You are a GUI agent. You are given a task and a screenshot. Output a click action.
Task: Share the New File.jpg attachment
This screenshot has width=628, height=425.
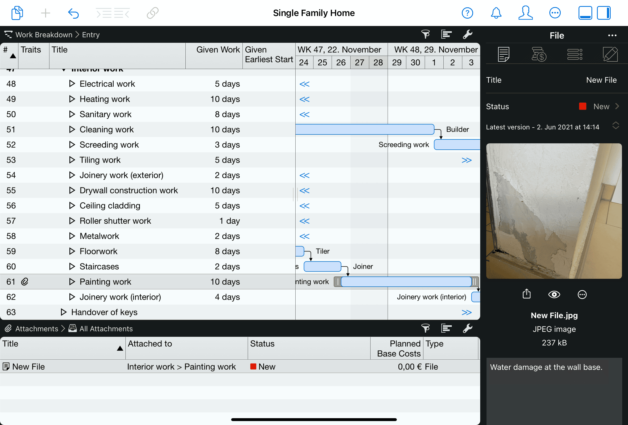point(526,294)
